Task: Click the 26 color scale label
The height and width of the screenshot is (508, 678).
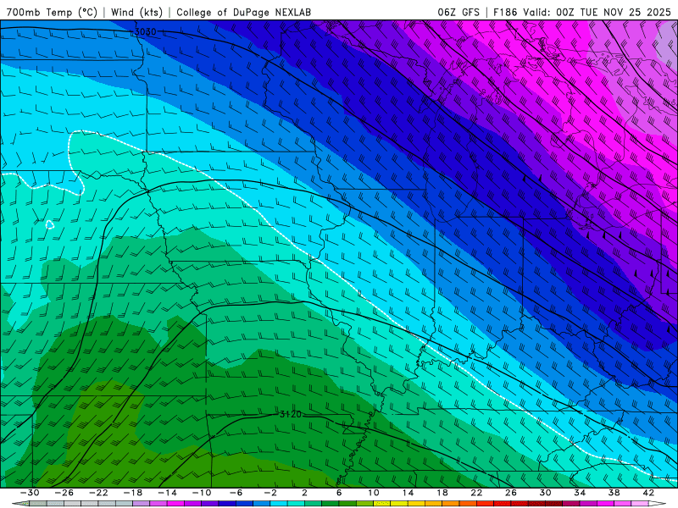Action: (x=511, y=493)
